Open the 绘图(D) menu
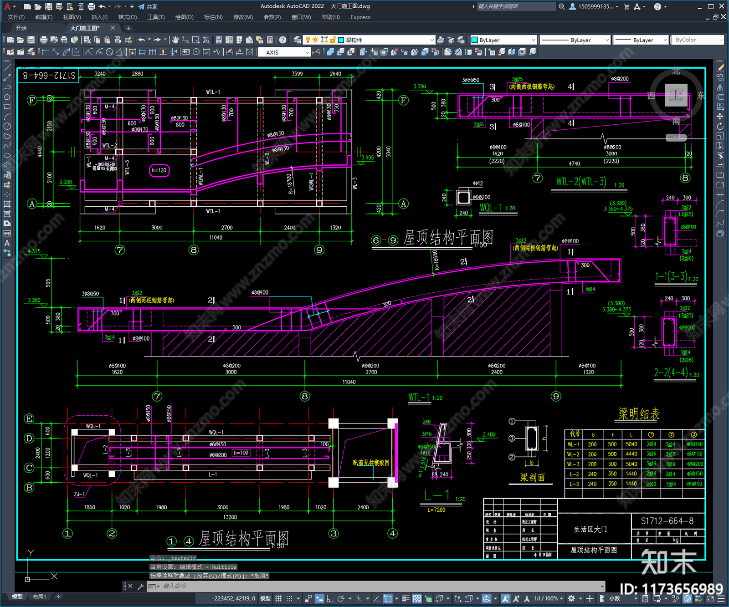Image resolution: width=729 pixels, height=607 pixels. point(184,17)
